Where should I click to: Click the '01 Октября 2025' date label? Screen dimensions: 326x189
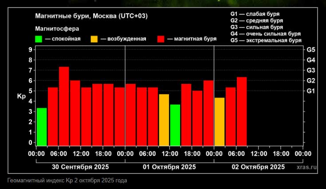click(x=169, y=167)
